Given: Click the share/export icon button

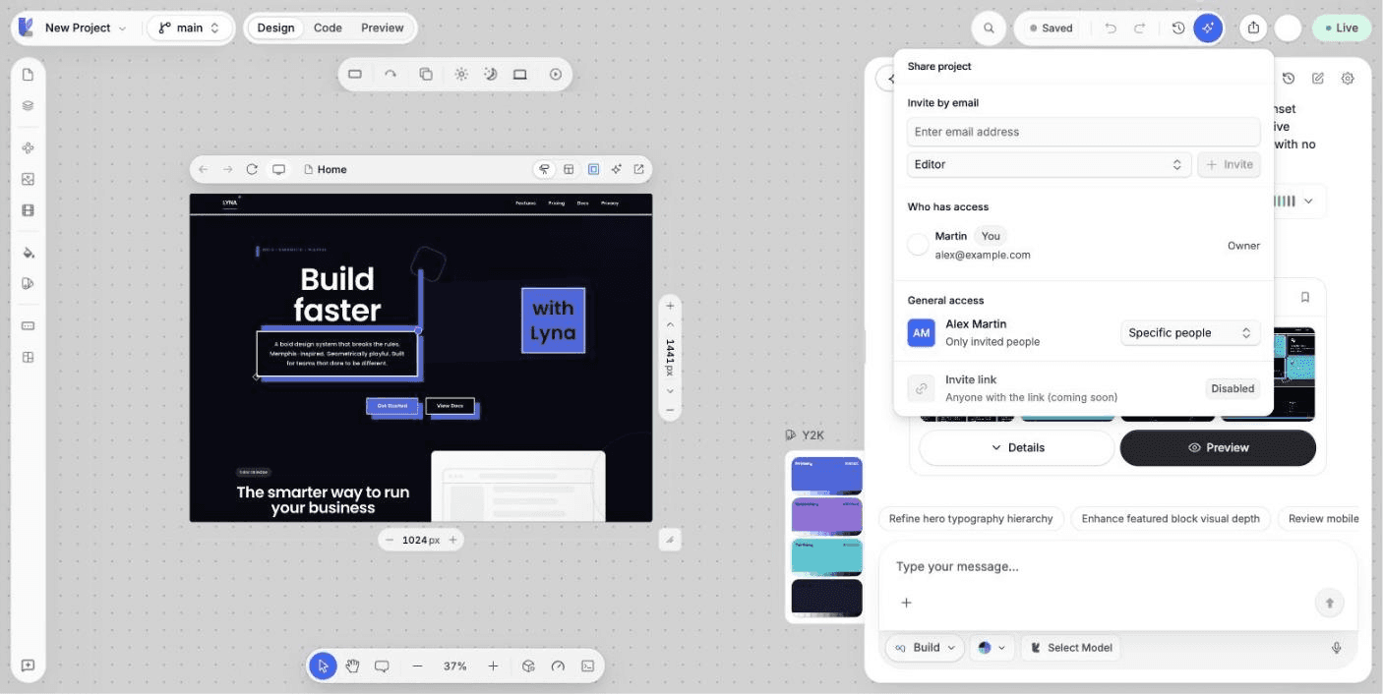Looking at the screenshot, I should pos(1253,28).
